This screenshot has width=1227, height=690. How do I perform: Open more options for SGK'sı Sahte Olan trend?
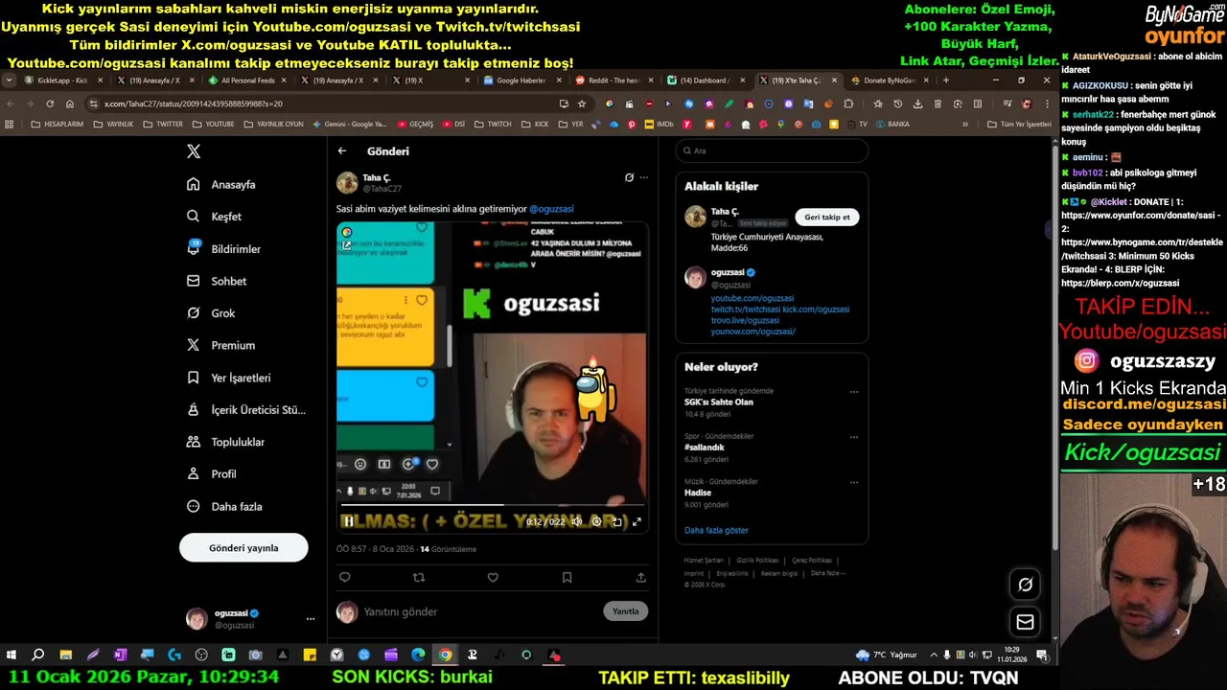click(x=854, y=391)
